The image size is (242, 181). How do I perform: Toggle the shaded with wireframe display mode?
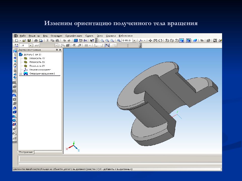pyautogui.click(x=188, y=40)
